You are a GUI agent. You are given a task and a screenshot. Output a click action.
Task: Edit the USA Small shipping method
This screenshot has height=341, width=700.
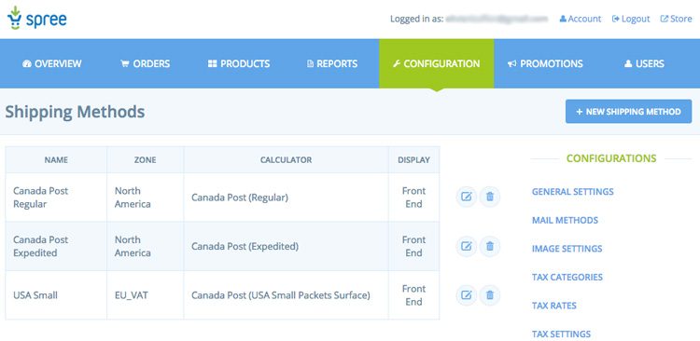point(467,294)
